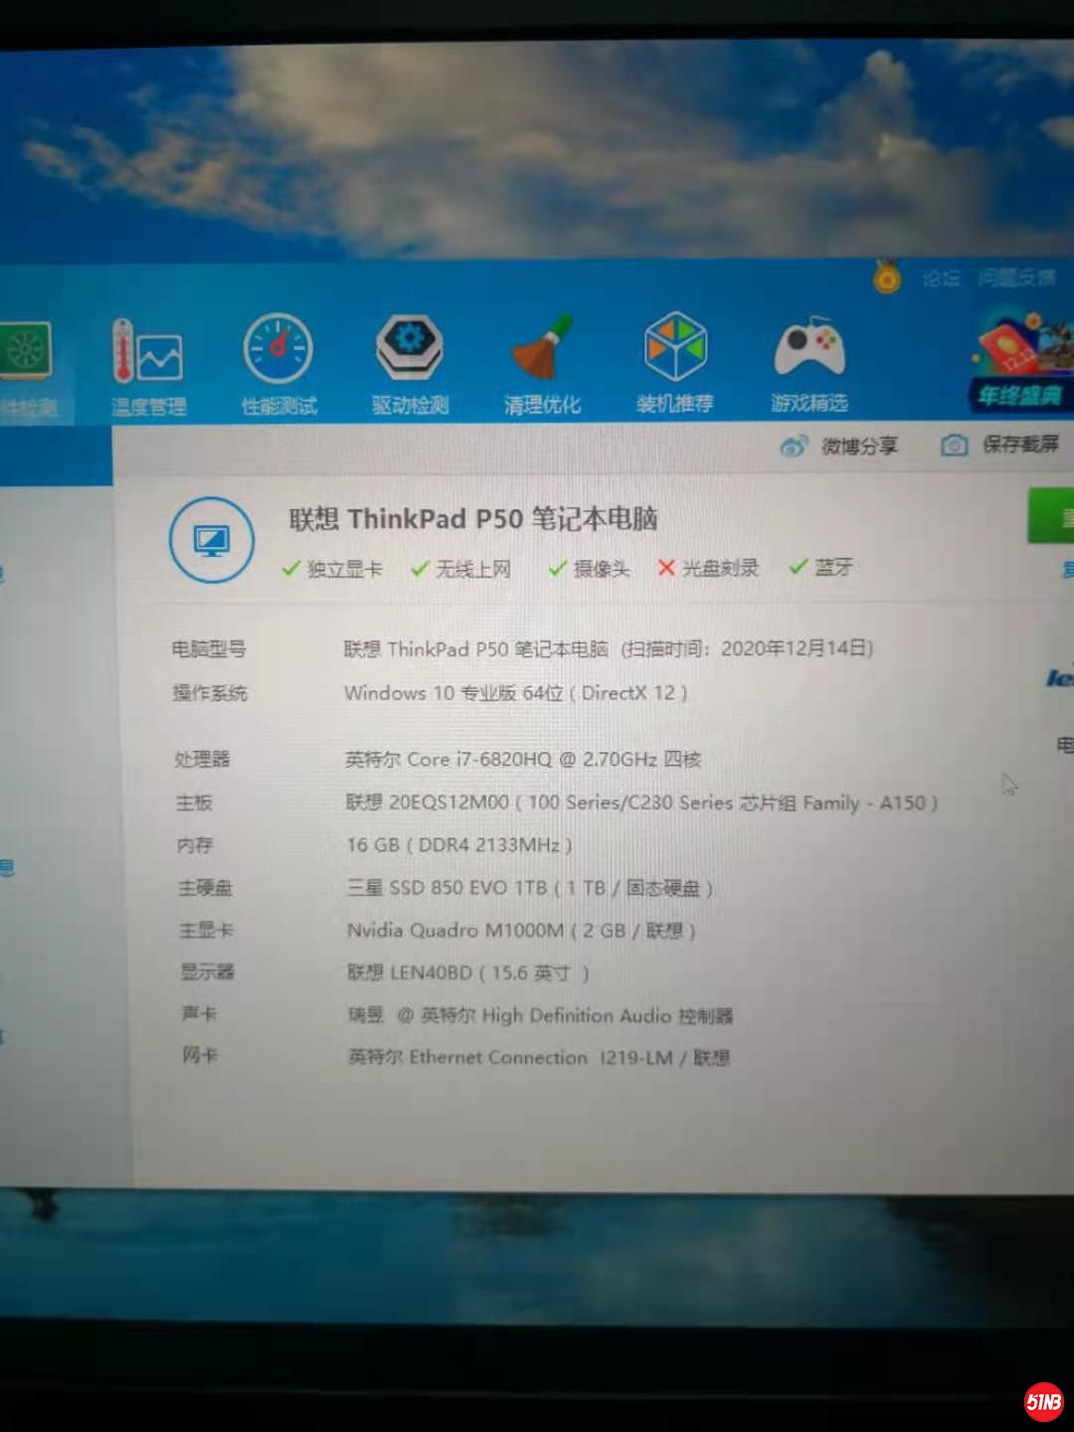Select the 处理器 Core i7-6820HQ row
This screenshot has width=1074, height=1432.
click(x=522, y=760)
